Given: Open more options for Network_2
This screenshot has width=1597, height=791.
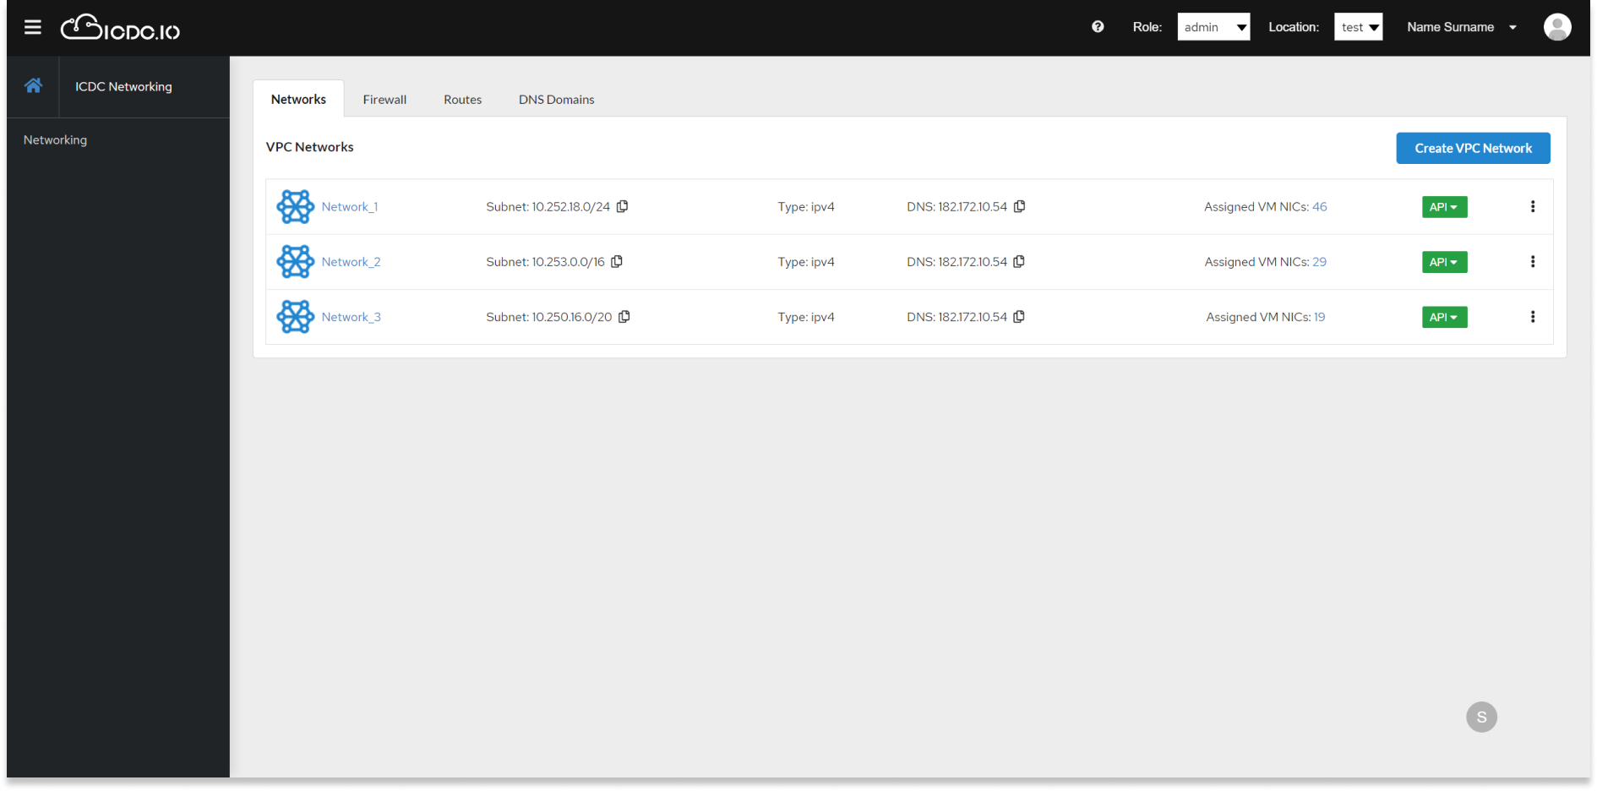Looking at the screenshot, I should coord(1533,261).
